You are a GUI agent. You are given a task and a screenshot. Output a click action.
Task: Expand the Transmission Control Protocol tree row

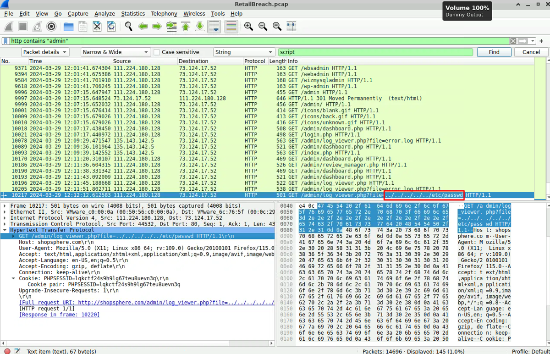(x=5, y=224)
